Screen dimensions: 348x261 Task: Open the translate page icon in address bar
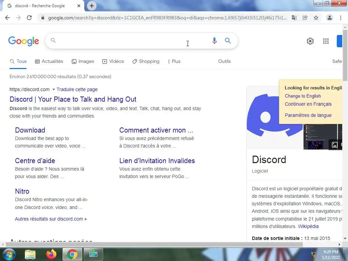click(294, 18)
